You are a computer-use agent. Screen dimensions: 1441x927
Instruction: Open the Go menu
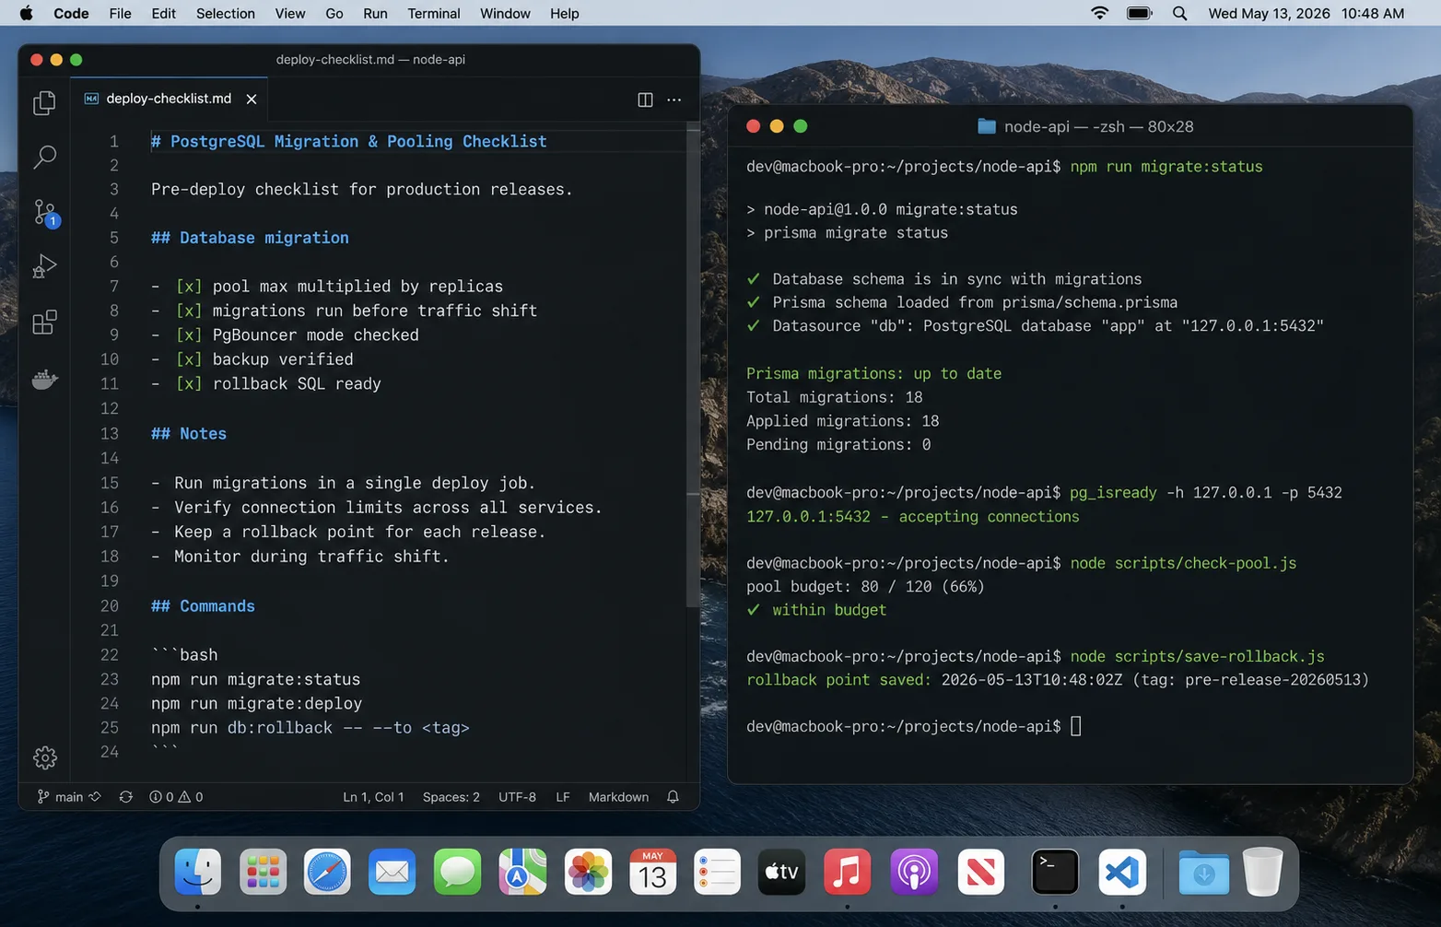point(334,13)
